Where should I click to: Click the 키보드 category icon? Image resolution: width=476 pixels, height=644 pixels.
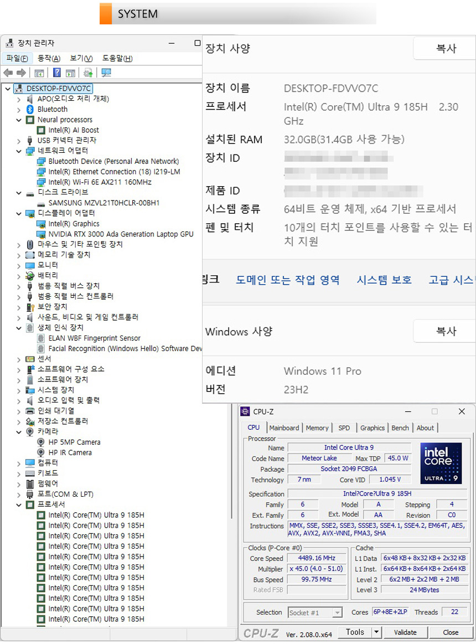pyautogui.click(x=30, y=473)
